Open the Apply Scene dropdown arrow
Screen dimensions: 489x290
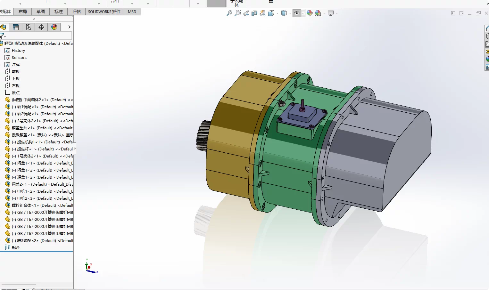click(x=324, y=13)
